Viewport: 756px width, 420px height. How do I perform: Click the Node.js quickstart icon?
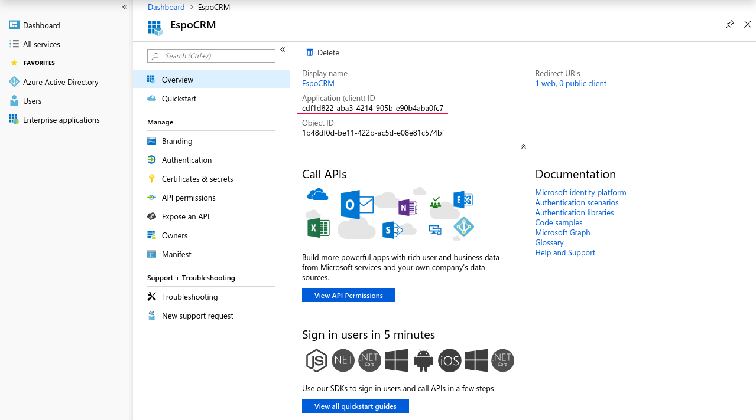[316, 360]
